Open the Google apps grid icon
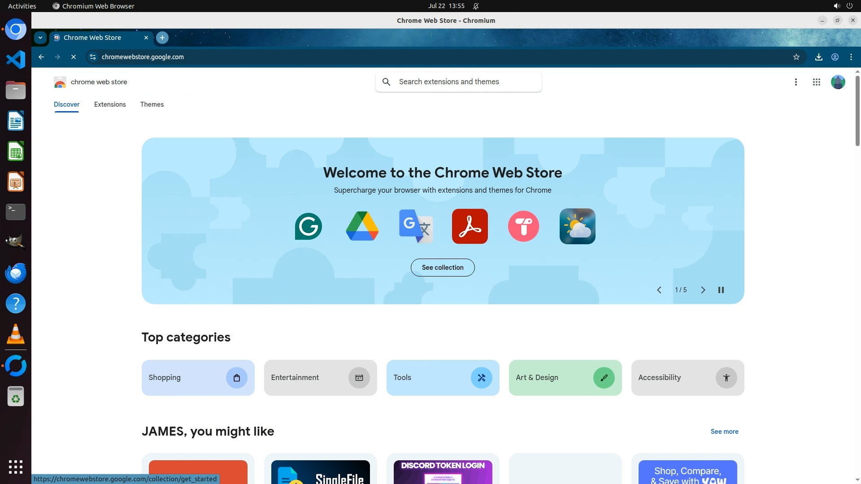 point(816,82)
